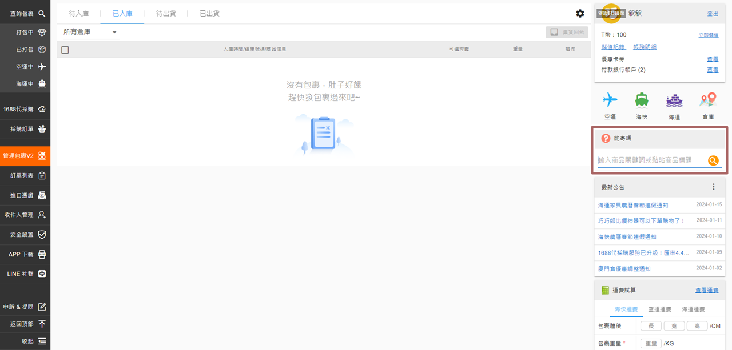Click the 集貨回台 button

[567, 32]
